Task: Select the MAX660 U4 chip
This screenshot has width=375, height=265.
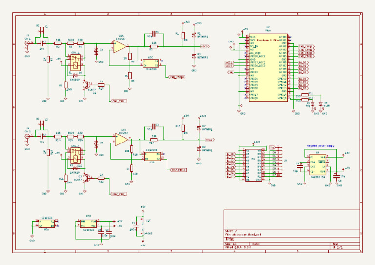Action: (318, 164)
